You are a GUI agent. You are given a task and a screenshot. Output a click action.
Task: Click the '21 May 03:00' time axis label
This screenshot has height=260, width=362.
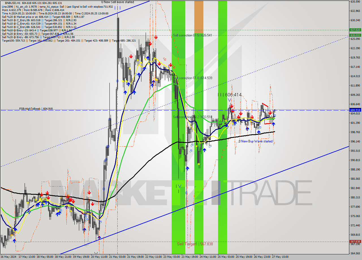pos(118,257)
